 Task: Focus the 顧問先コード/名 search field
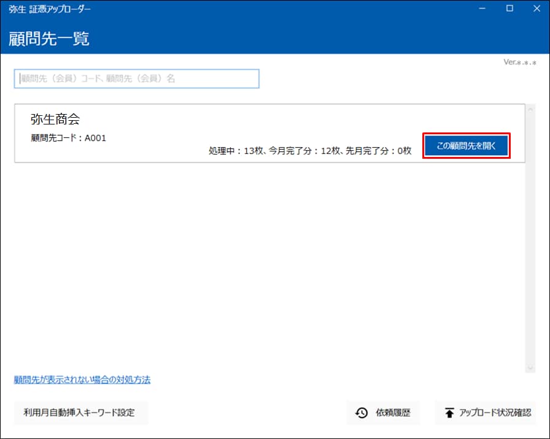click(x=136, y=78)
